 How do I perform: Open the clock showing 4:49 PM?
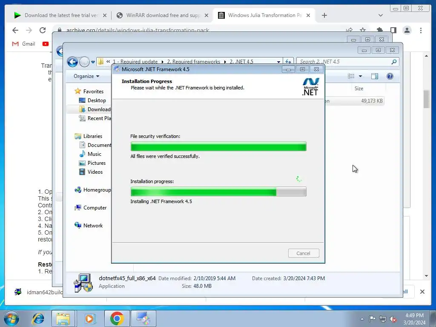pos(414,319)
